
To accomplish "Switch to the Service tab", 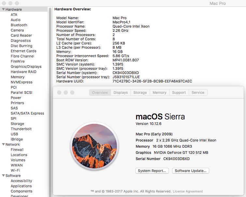I will [198, 92].
